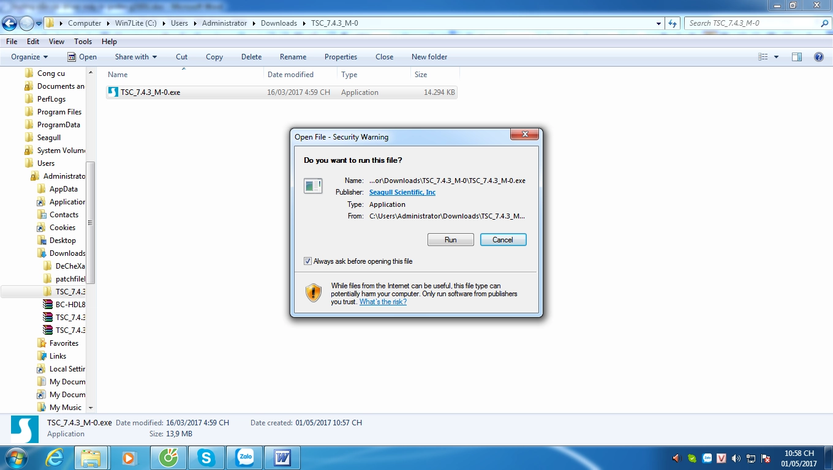Open the What's the risk? link
Viewport: 833px width, 470px height.
pos(383,302)
